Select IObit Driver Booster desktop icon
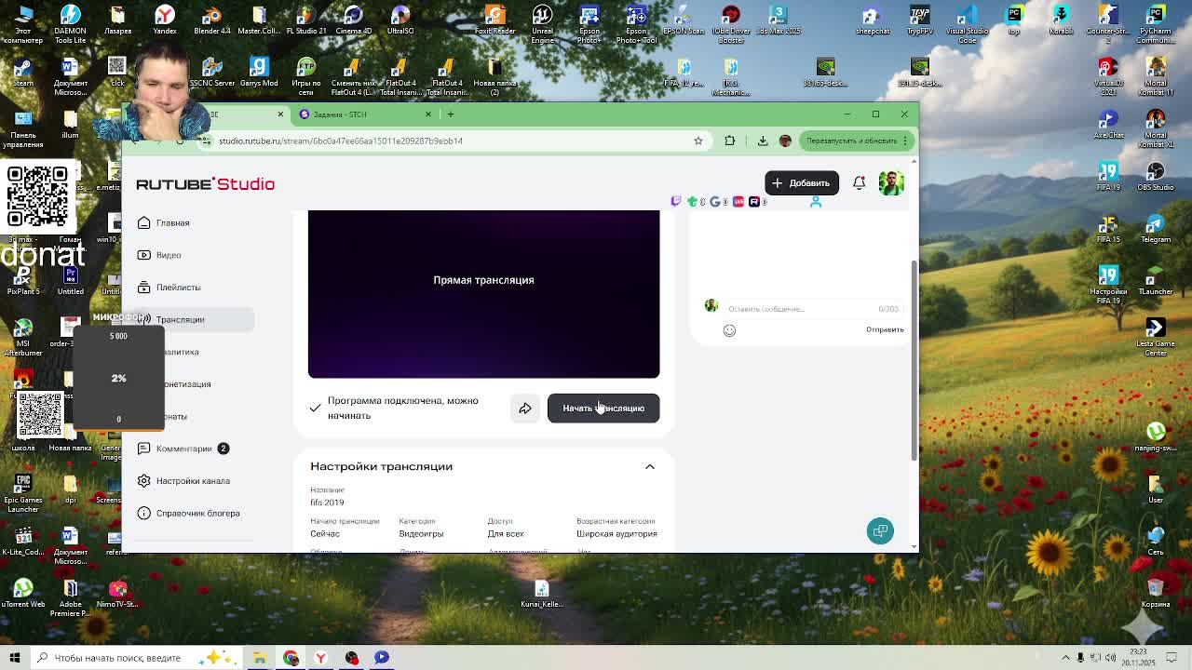 click(731, 22)
